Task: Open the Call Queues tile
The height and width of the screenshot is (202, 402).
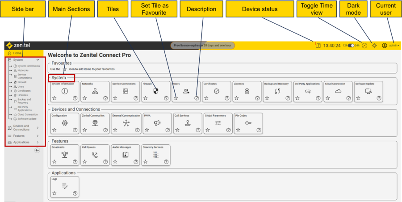Action: [95, 155]
